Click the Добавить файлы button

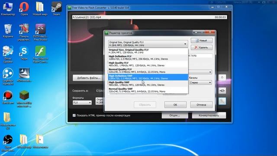(88, 78)
